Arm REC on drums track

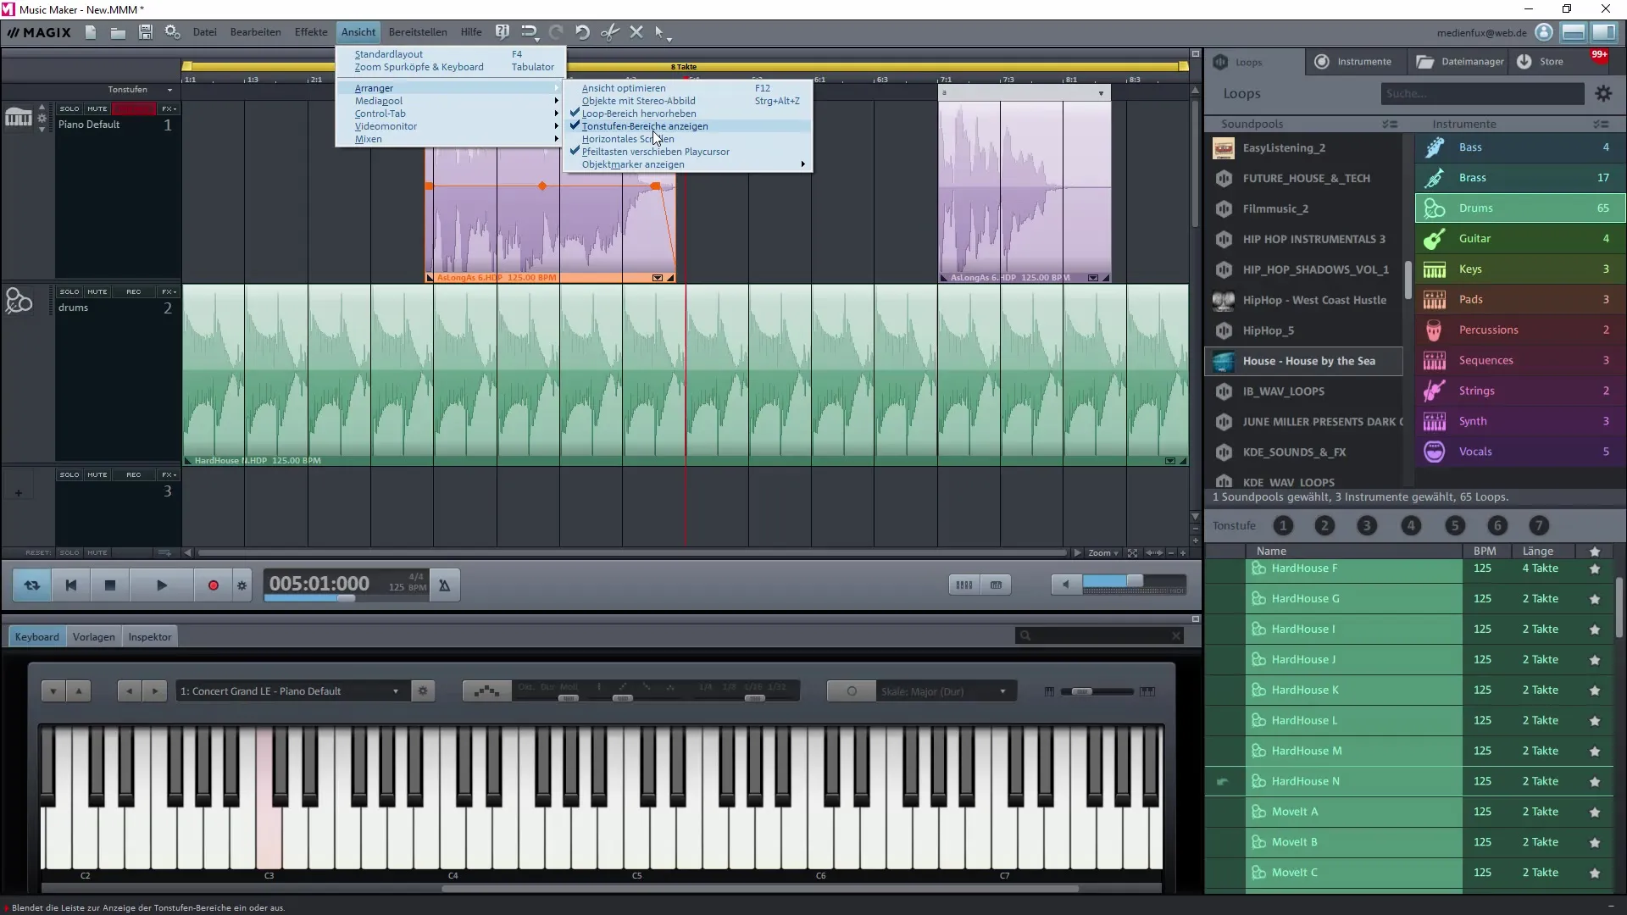[134, 291]
